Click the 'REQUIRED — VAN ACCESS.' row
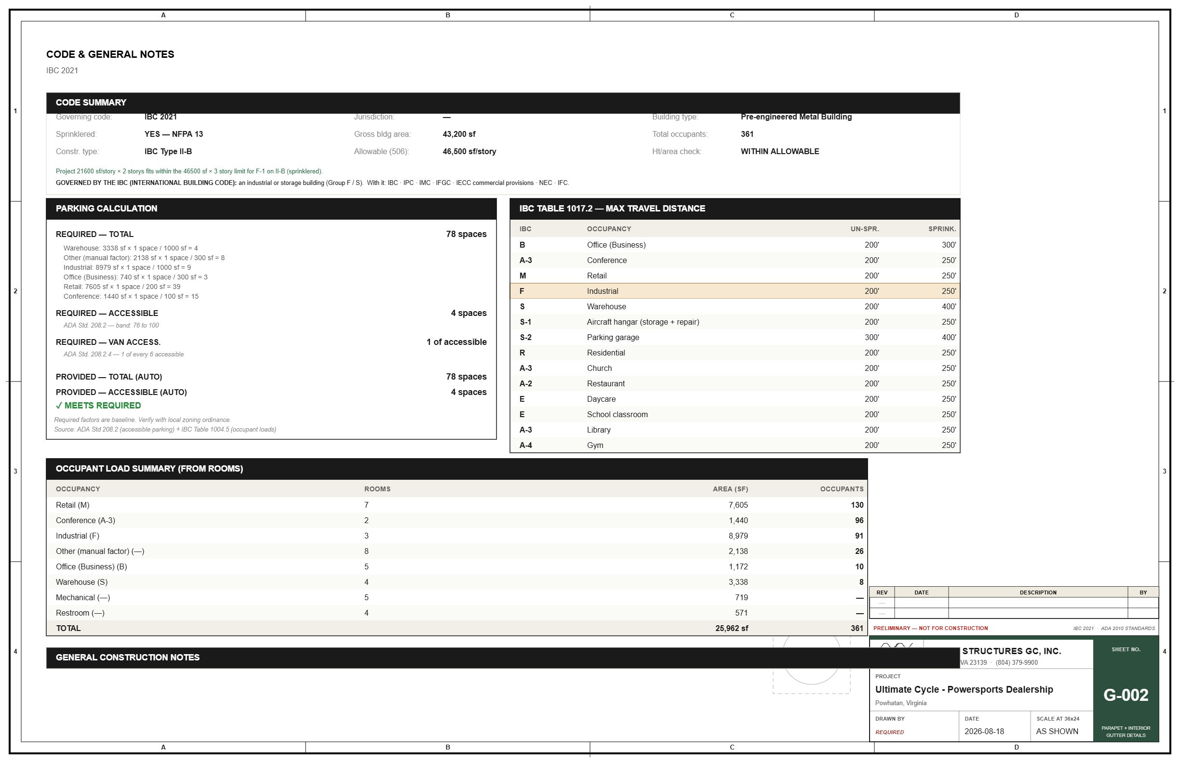1180x763 pixels. click(271, 342)
